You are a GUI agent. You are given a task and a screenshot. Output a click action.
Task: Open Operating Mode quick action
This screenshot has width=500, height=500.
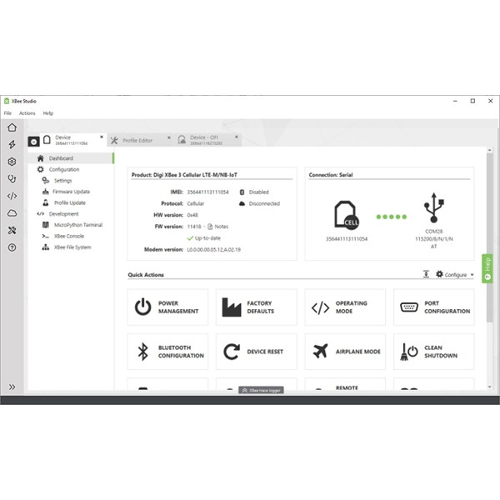[x=345, y=307]
